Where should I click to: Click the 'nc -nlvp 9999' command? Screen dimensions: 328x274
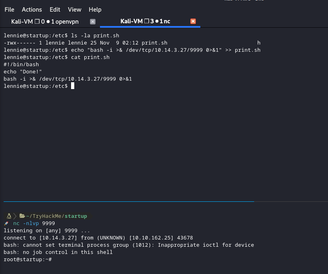tap(34, 223)
